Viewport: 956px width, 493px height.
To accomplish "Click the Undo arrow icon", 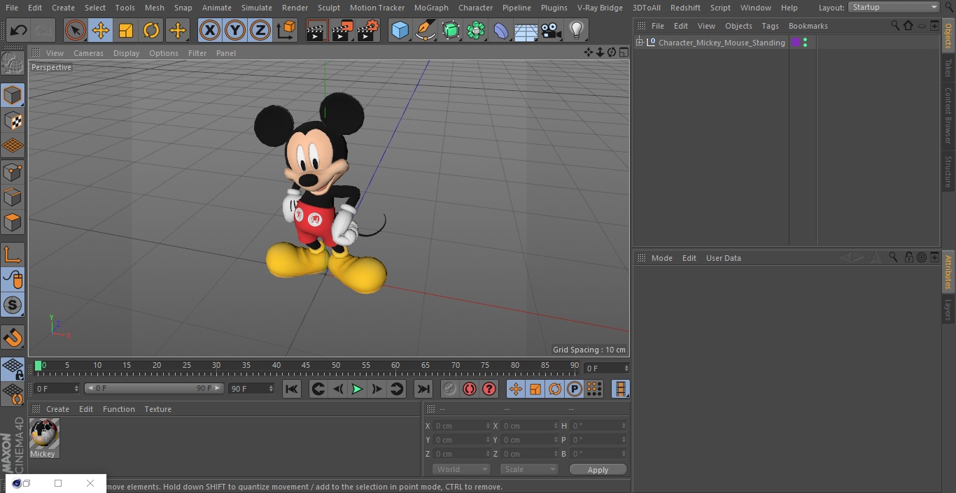I will [18, 30].
